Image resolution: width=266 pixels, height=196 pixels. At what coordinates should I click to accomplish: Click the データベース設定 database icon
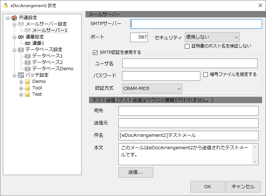point(21,50)
